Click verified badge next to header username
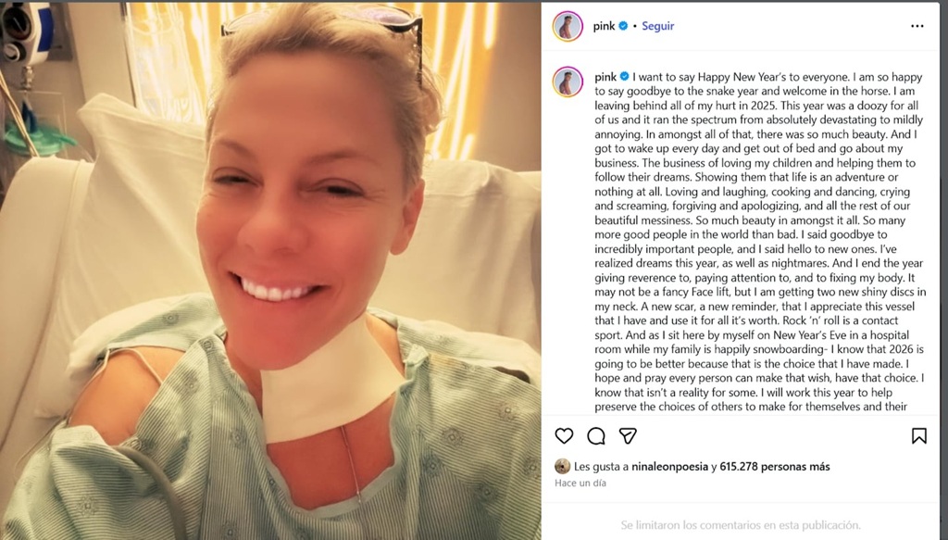The width and height of the screenshot is (948, 540). tap(623, 26)
